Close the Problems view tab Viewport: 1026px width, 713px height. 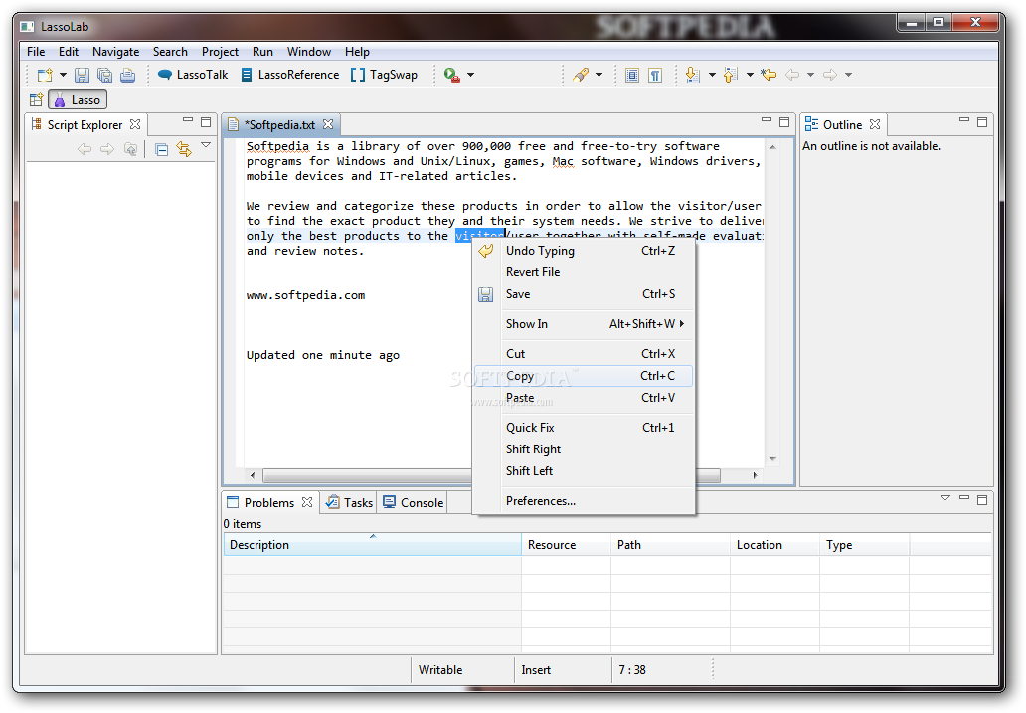[x=307, y=502]
